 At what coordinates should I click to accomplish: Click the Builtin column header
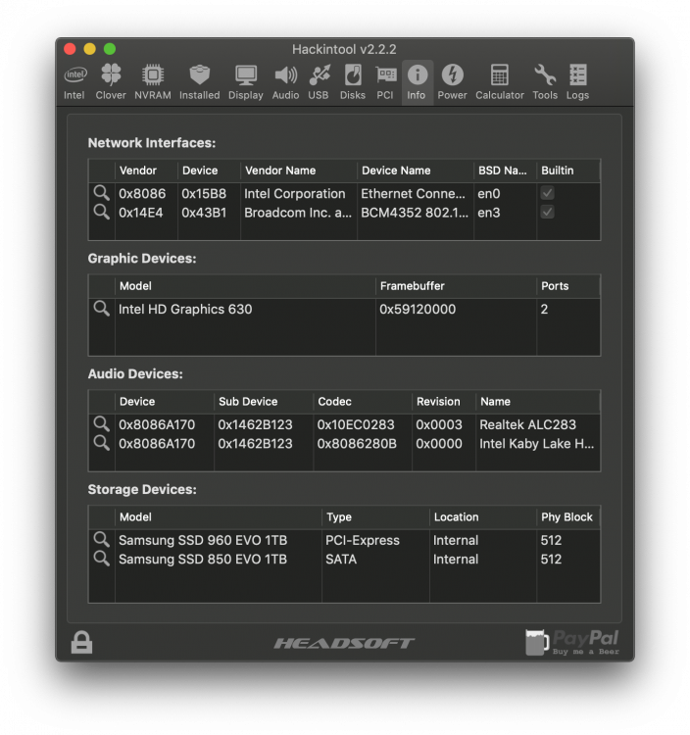point(568,171)
